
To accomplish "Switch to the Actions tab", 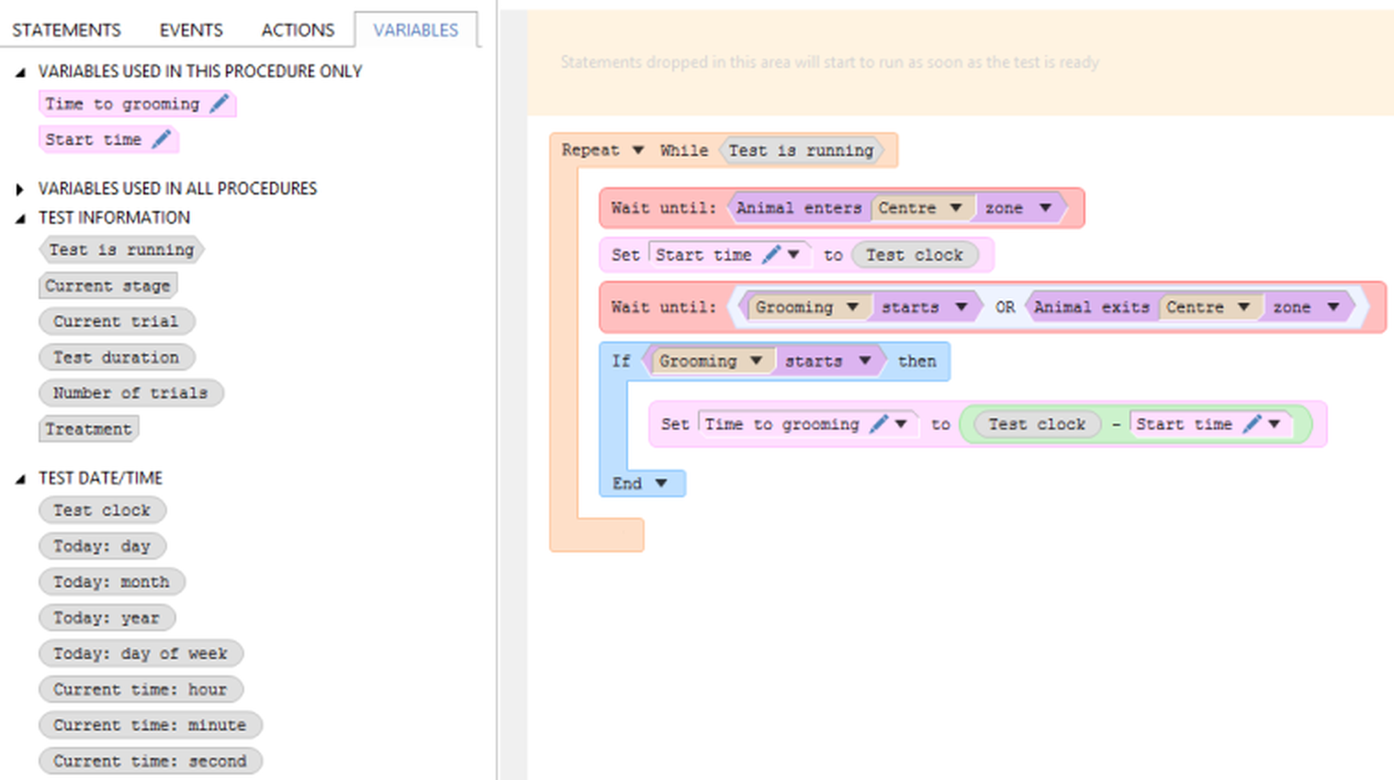I will (x=298, y=30).
